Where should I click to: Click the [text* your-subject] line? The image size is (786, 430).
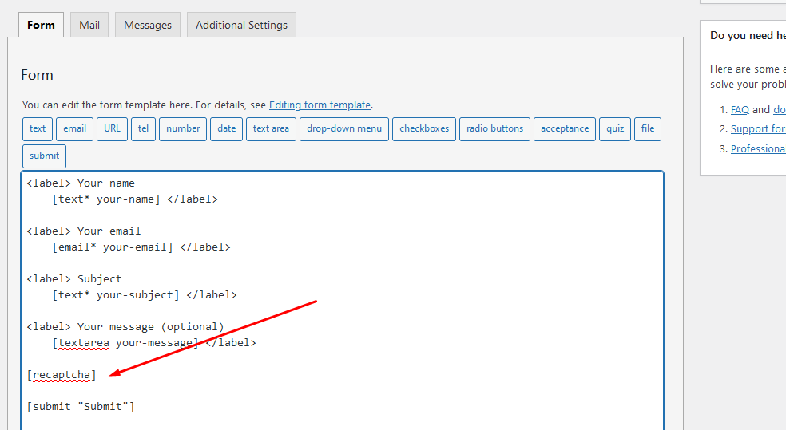(145, 295)
